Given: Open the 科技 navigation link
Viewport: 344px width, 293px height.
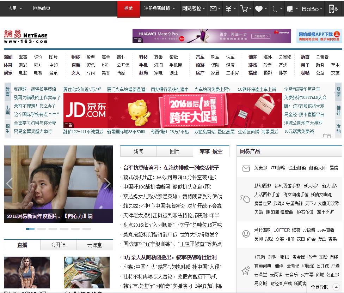Looking at the screenshot, I should click(x=143, y=58).
